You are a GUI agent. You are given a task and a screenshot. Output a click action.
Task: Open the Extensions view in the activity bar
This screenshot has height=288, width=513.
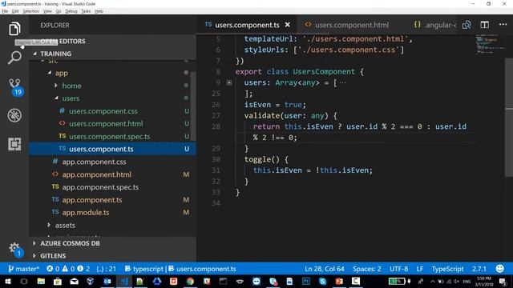click(14, 144)
